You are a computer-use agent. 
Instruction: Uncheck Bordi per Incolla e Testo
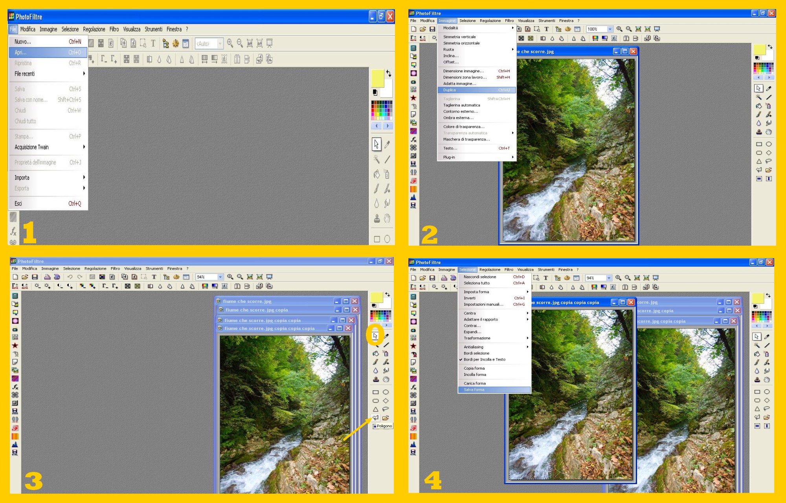pos(484,359)
